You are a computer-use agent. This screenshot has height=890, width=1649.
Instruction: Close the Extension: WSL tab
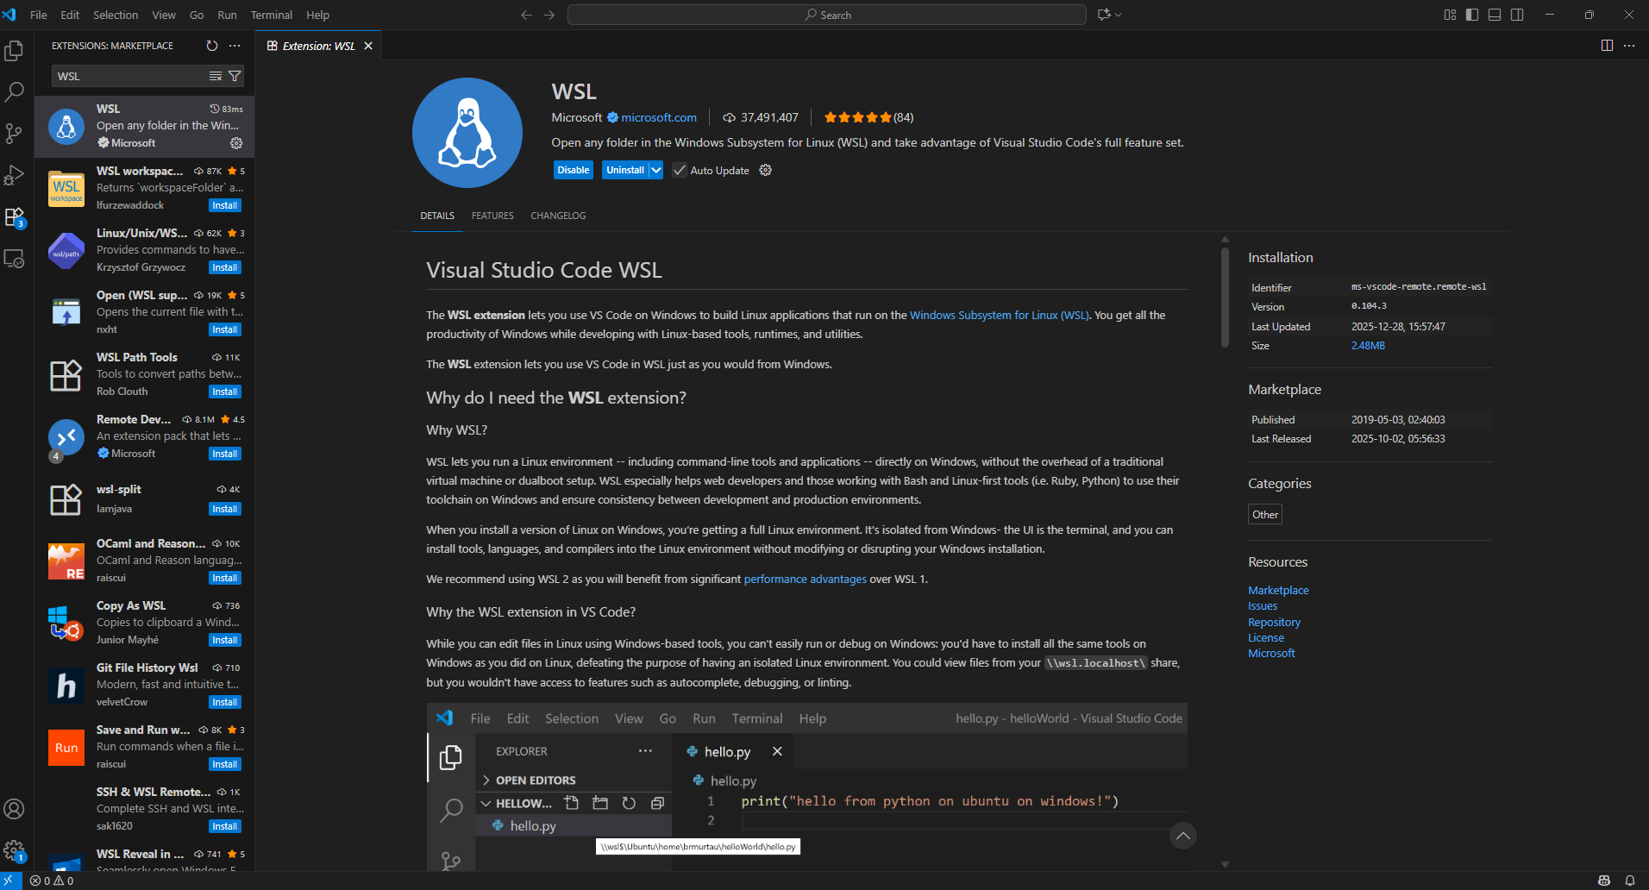tap(368, 46)
